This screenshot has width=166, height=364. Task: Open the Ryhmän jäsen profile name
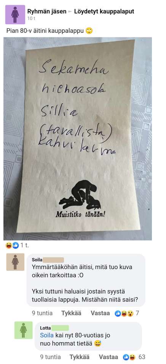tap(46, 11)
